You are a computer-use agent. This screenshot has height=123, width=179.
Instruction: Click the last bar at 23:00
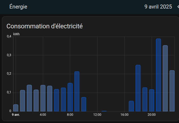pos(172,91)
